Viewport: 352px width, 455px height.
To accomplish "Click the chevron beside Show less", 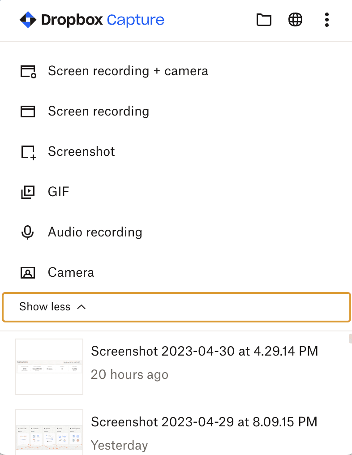I will [82, 307].
